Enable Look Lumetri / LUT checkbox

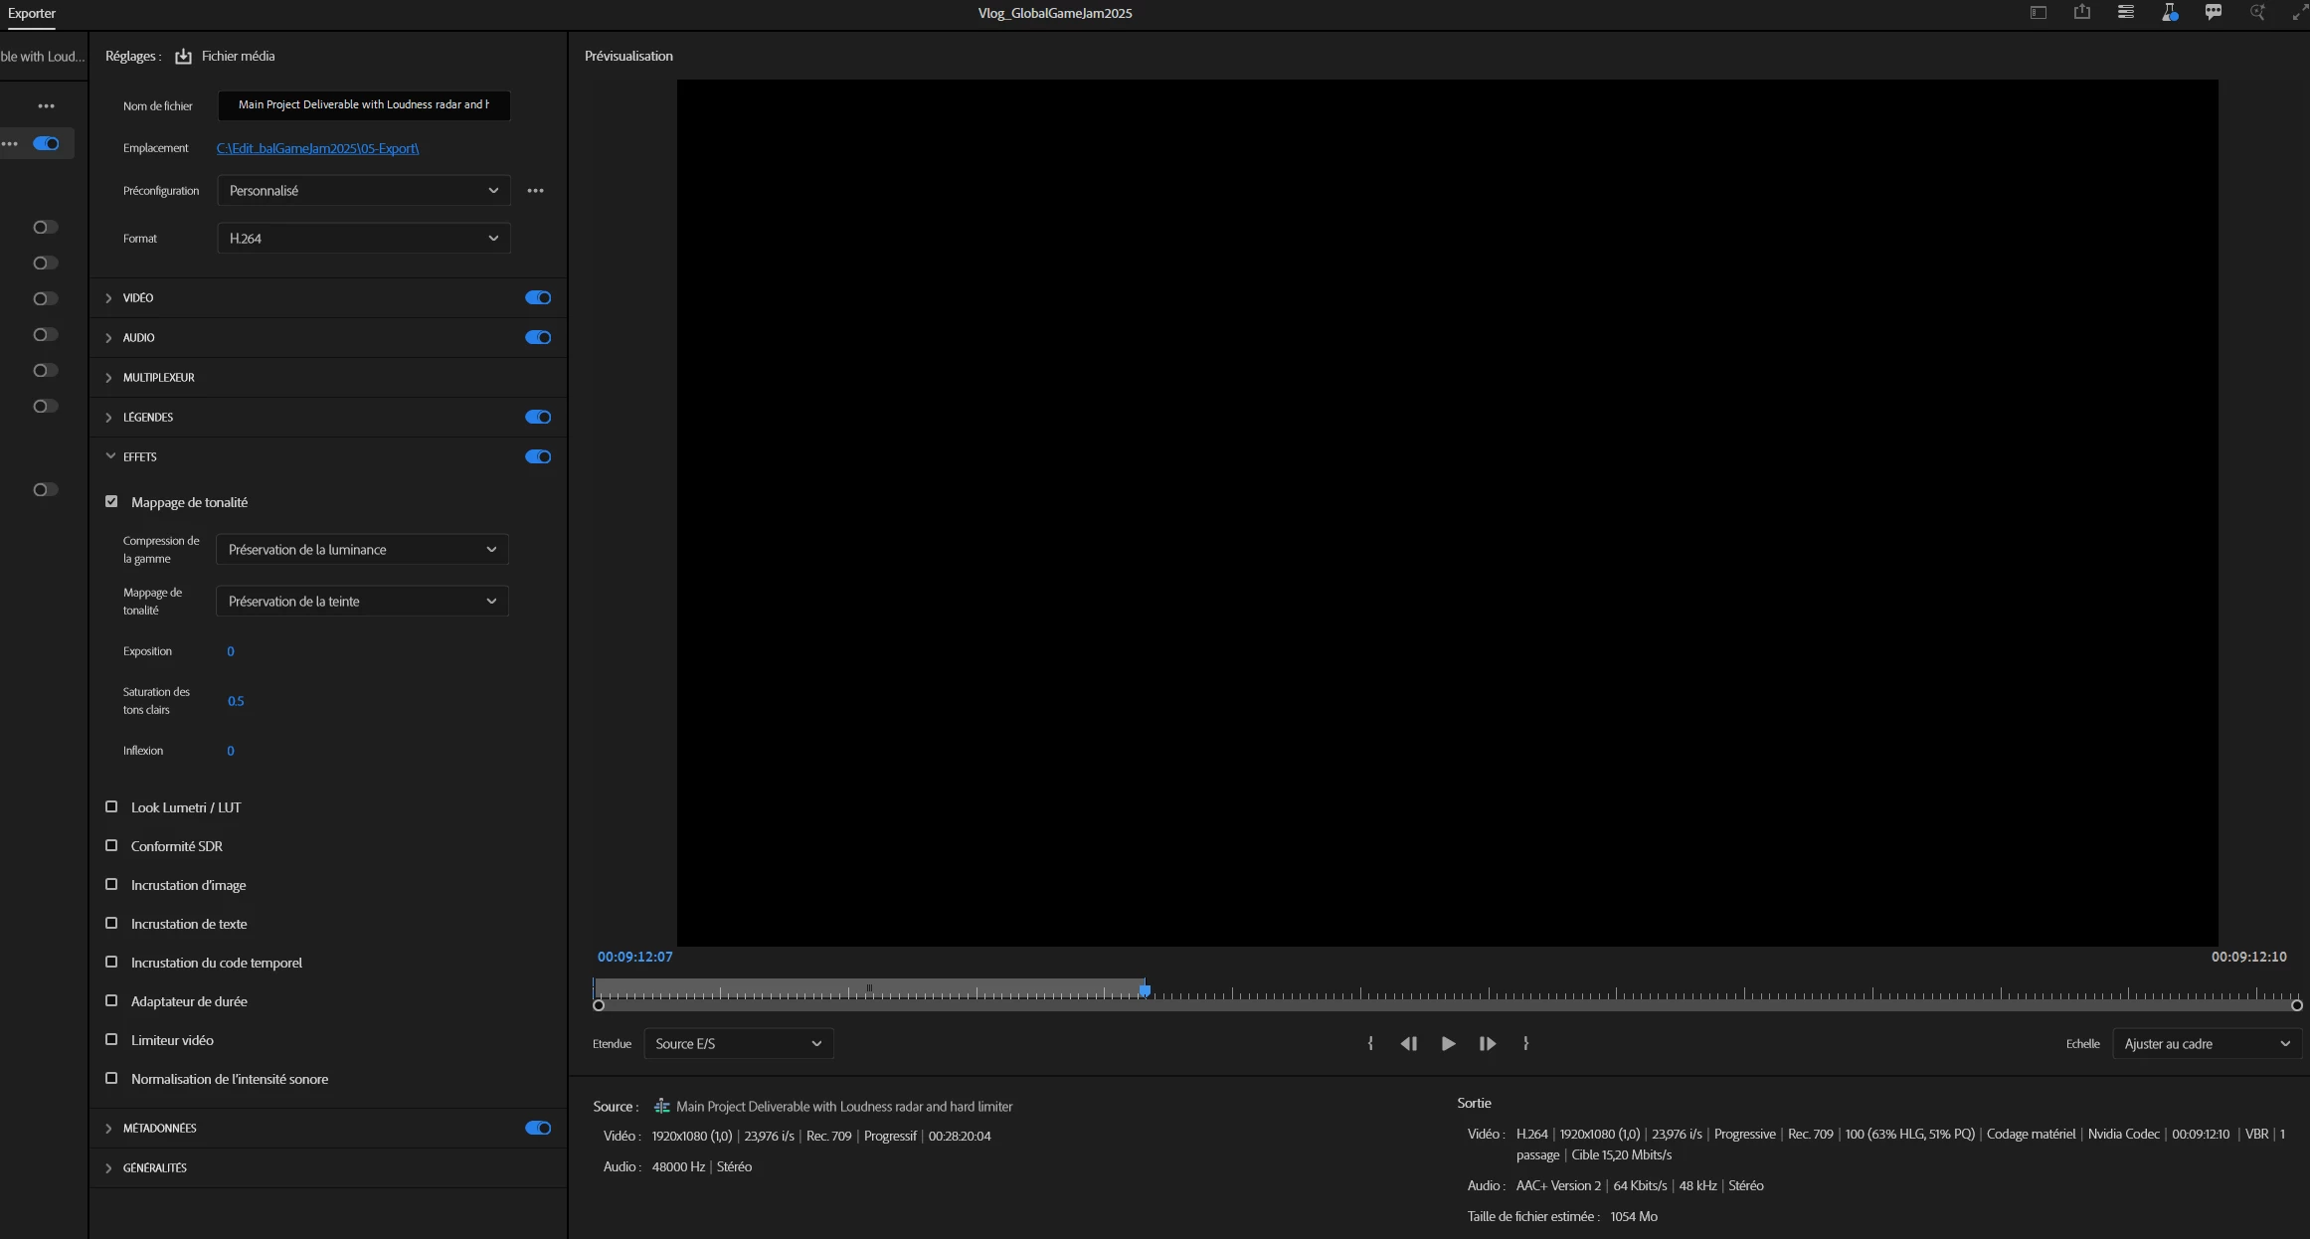coord(111,807)
